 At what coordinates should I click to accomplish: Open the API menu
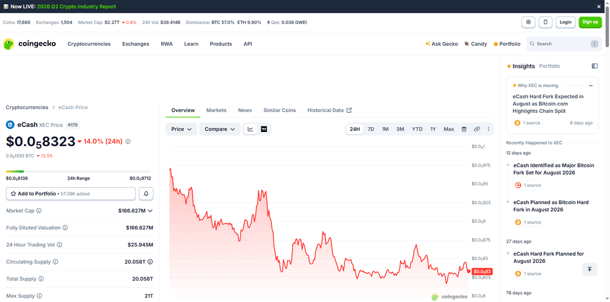tap(248, 44)
